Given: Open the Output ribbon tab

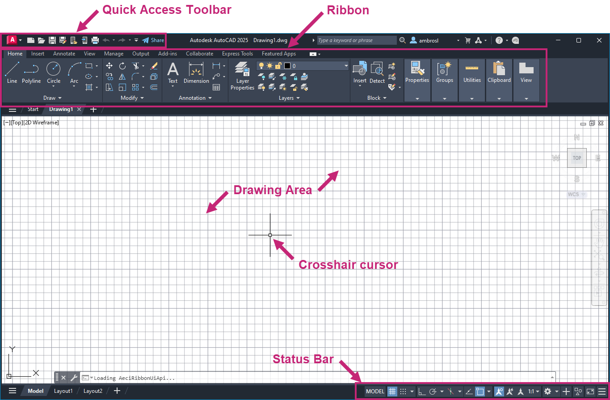Looking at the screenshot, I should 141,54.
